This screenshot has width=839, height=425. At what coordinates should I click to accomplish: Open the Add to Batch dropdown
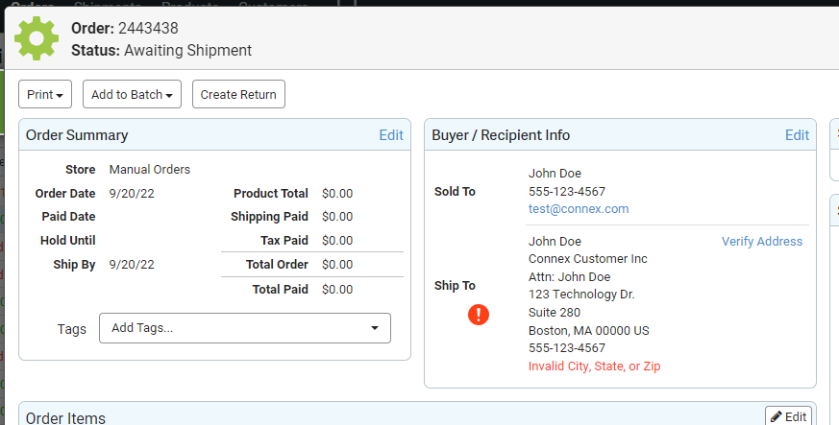pos(133,95)
